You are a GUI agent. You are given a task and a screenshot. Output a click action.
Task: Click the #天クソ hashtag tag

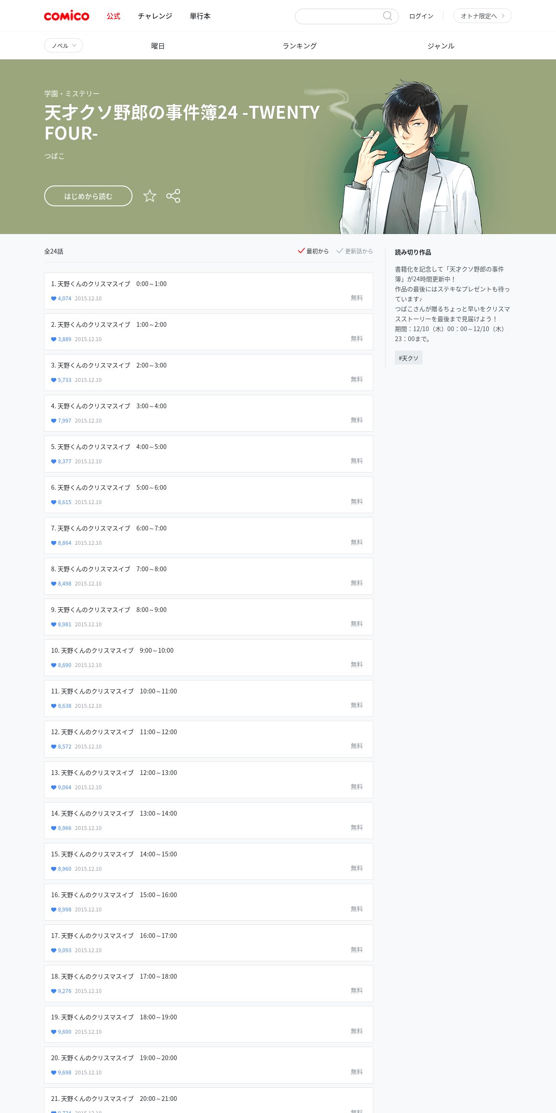409,358
